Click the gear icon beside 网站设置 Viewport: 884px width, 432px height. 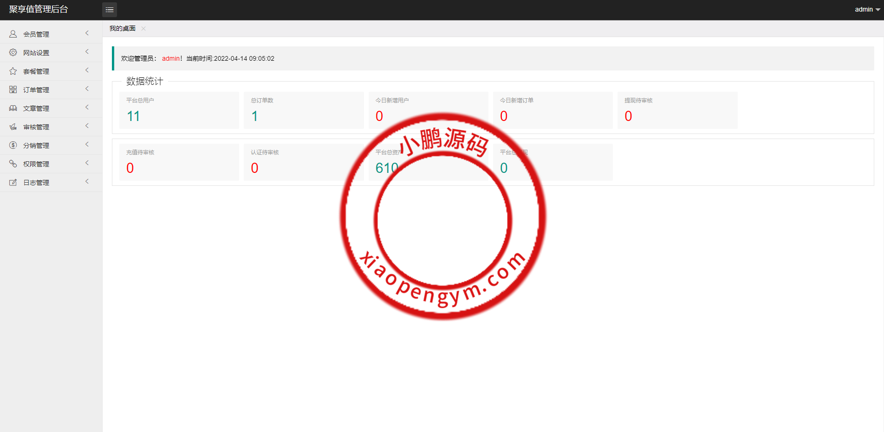(13, 52)
